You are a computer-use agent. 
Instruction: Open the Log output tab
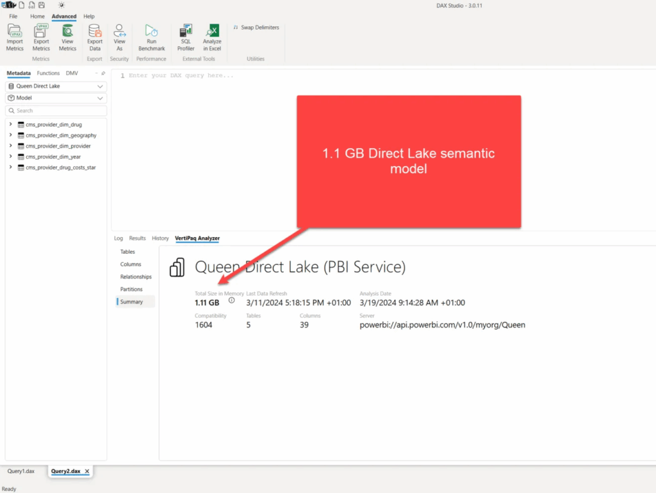pyautogui.click(x=119, y=238)
